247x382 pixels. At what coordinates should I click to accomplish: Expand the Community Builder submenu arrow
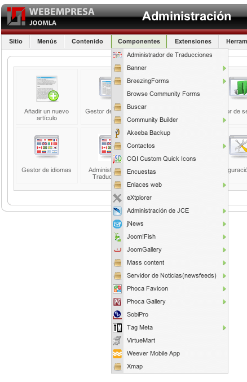[x=224, y=120]
